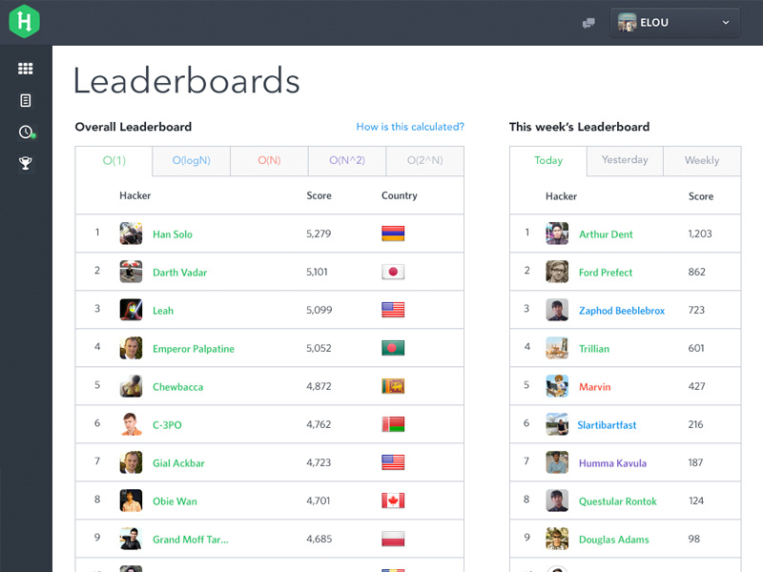Open Chewbacca's profile link

[177, 387]
